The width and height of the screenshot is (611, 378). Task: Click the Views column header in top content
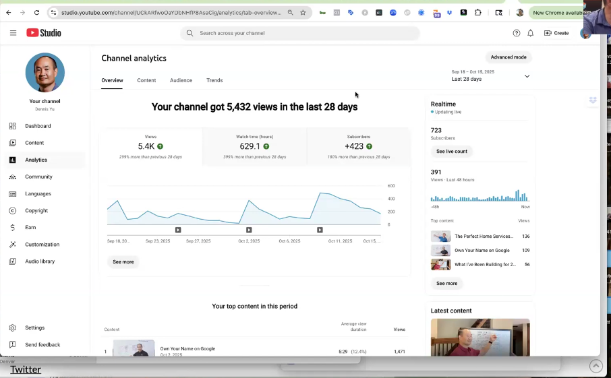tap(399, 329)
